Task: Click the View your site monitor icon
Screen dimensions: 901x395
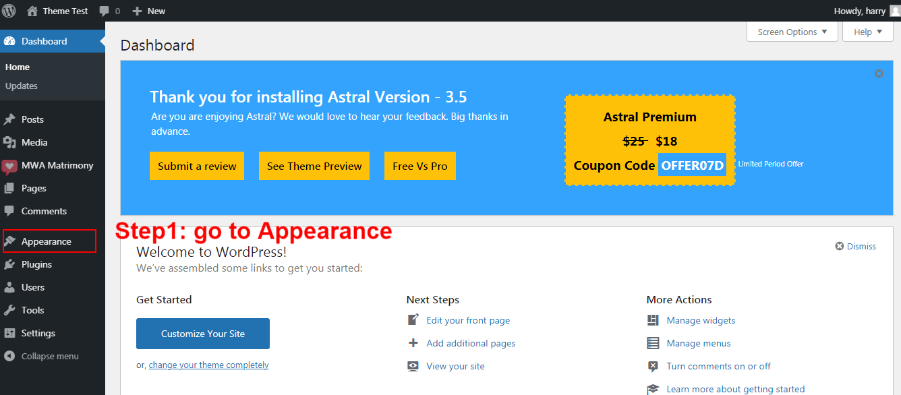Action: point(413,366)
